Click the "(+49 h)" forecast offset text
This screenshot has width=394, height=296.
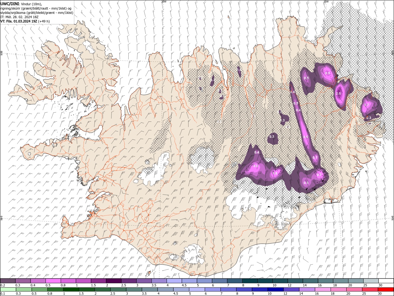(44, 21)
